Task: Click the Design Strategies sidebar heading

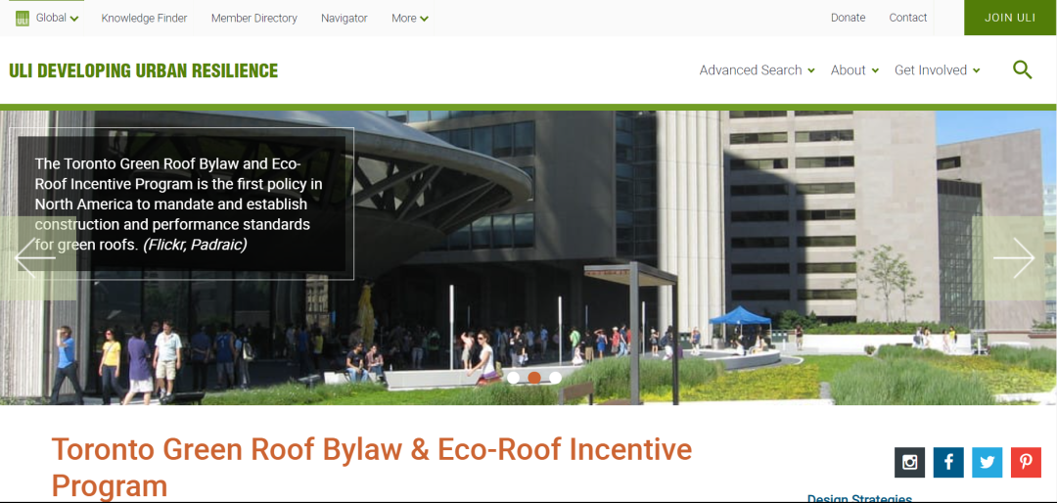Action: pos(859,498)
